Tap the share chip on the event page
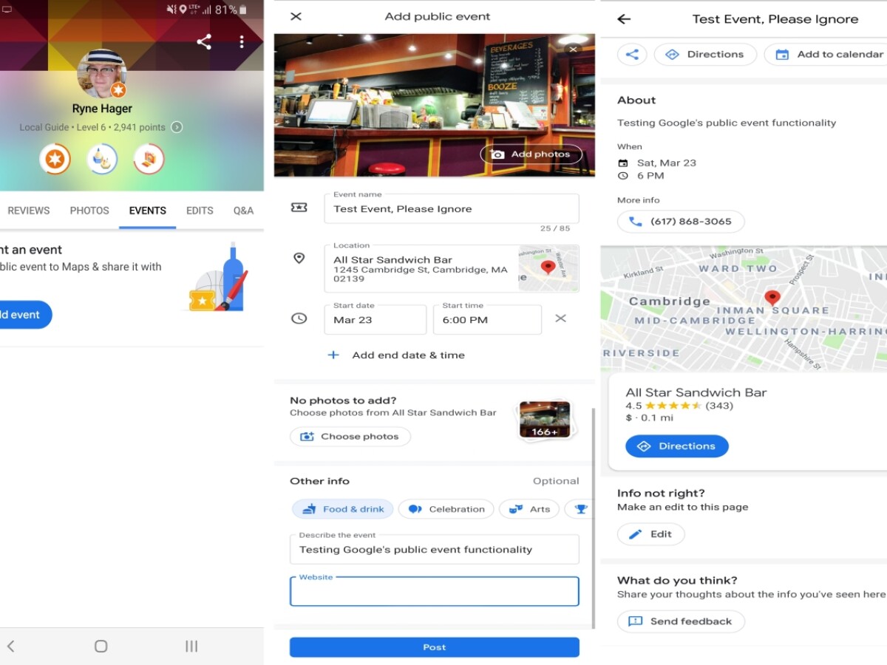This screenshot has height=665, width=887. (632, 54)
